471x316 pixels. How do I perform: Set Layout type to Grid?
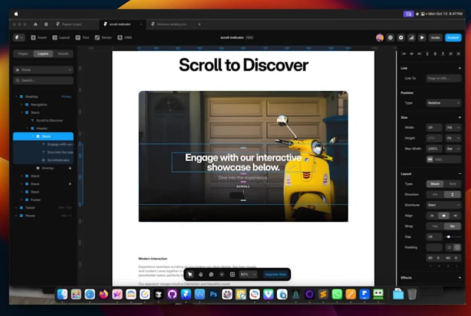pyautogui.click(x=452, y=184)
